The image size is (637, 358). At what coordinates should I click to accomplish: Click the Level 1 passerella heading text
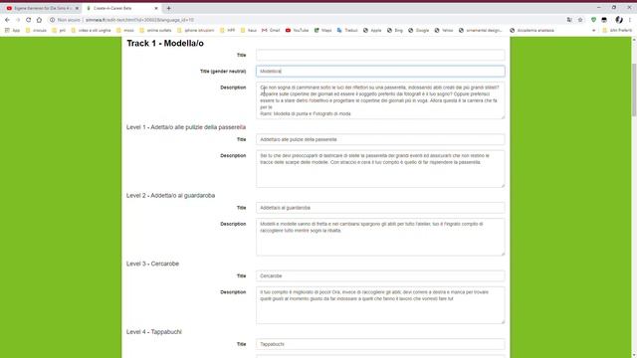point(186,127)
